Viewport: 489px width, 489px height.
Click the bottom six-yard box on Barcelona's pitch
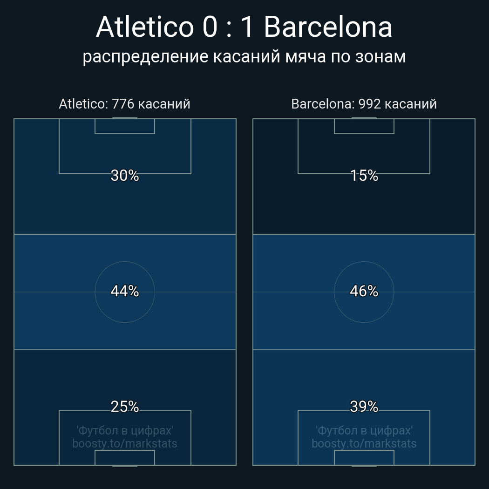click(364, 458)
